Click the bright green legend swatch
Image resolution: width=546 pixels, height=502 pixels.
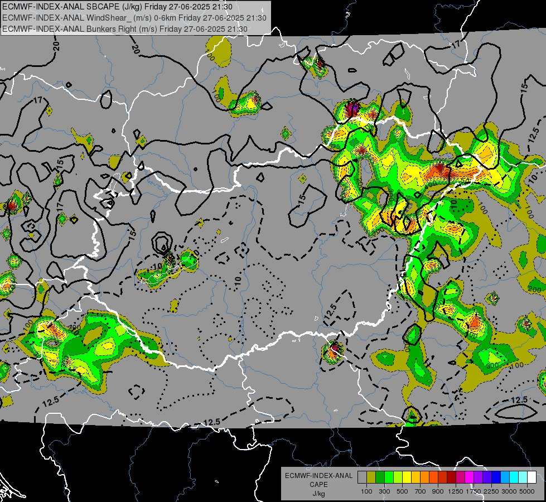(389, 477)
